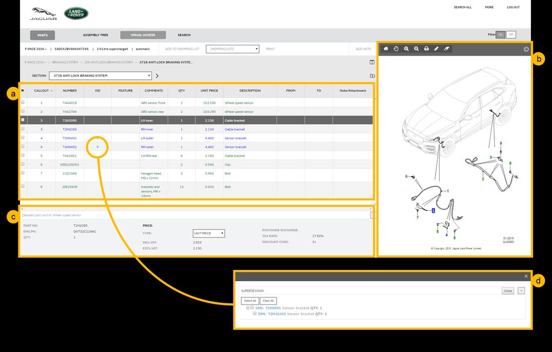Select the pan hand tool in diagram toolbar

click(396, 49)
